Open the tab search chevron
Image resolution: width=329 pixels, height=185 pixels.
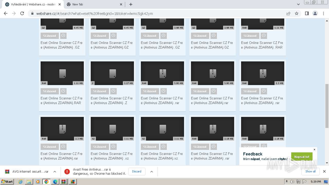(298, 4)
